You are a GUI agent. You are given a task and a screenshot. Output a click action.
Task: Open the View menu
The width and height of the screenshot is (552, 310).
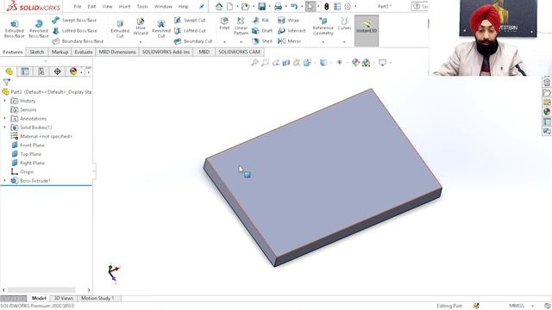(x=107, y=6)
